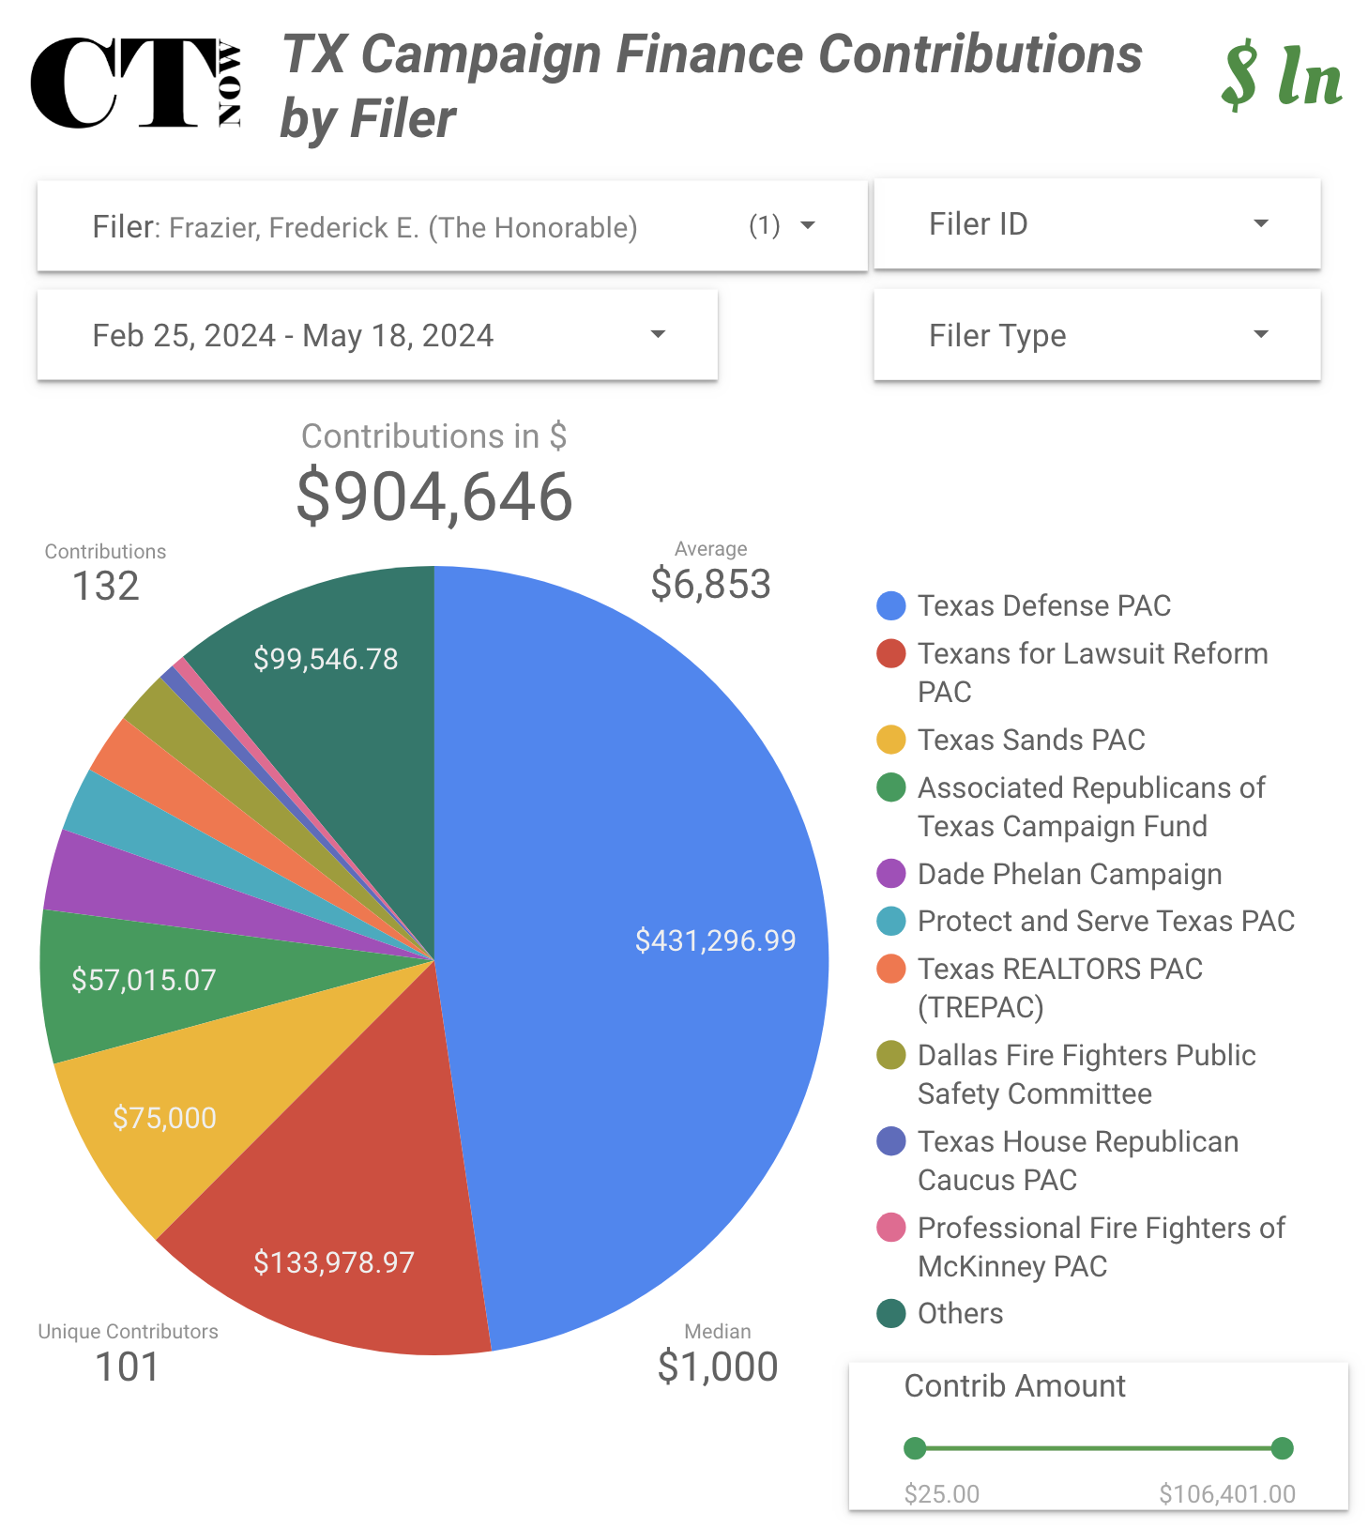Click the green '$ In' logo

coord(1282,75)
